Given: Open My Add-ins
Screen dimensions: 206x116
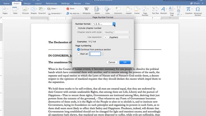Looking at the screenshot, I should click(x=74, y=13).
